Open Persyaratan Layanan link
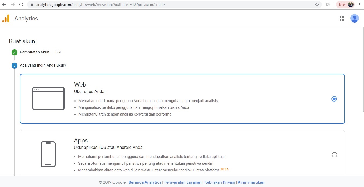Viewport: 364px width, 187px height. click(x=183, y=182)
